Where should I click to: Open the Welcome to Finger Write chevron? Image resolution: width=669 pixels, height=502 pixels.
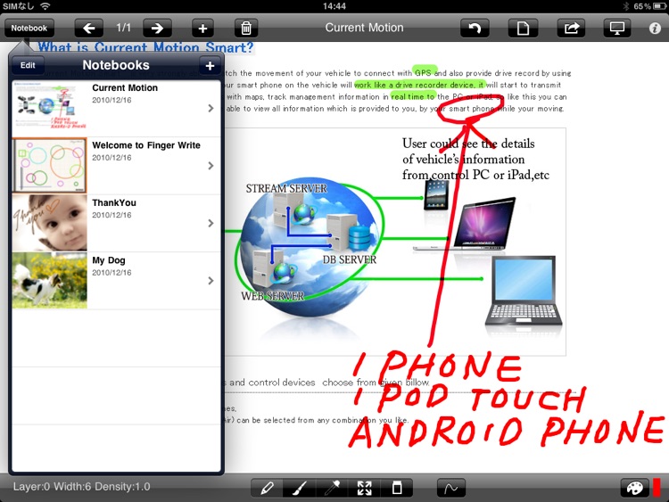[211, 166]
